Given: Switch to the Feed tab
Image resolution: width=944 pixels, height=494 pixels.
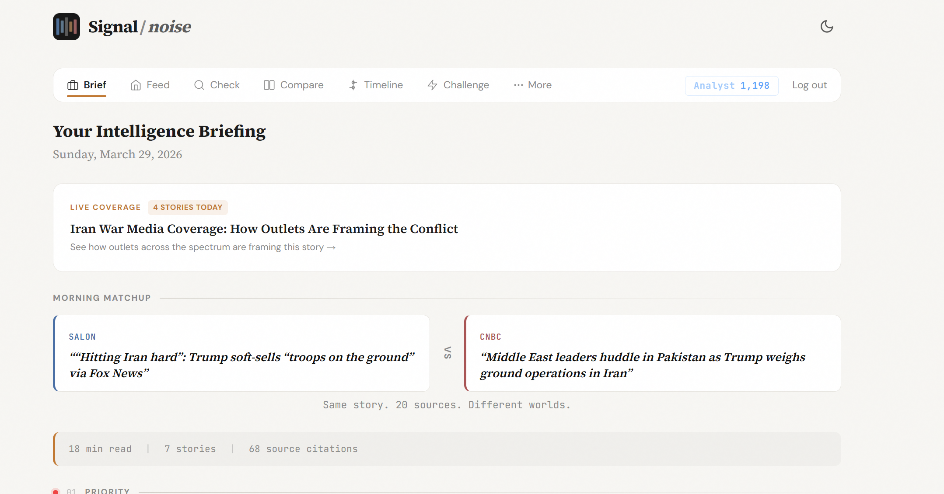Looking at the screenshot, I should [x=157, y=85].
